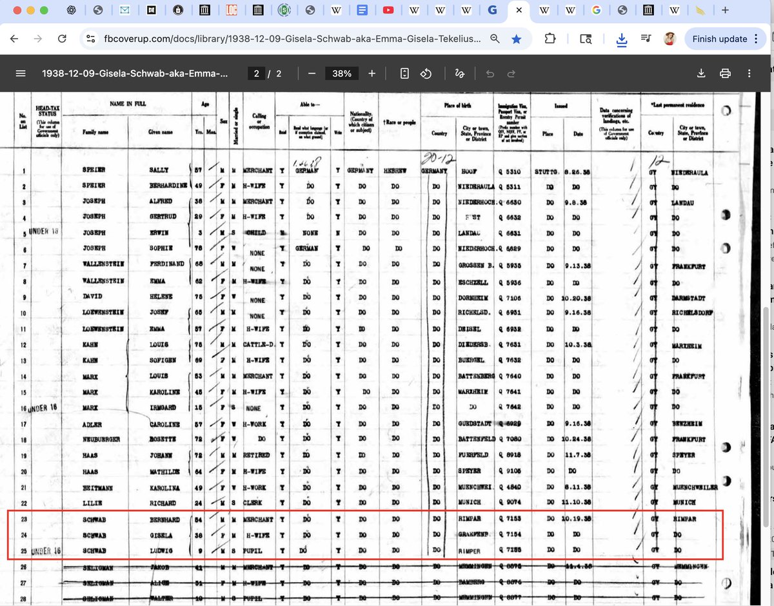This screenshot has width=774, height=606.
Task: Click given name IRMGARD
Action: tap(162, 407)
